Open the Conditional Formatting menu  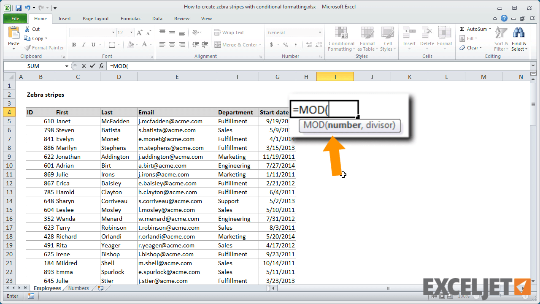(341, 39)
